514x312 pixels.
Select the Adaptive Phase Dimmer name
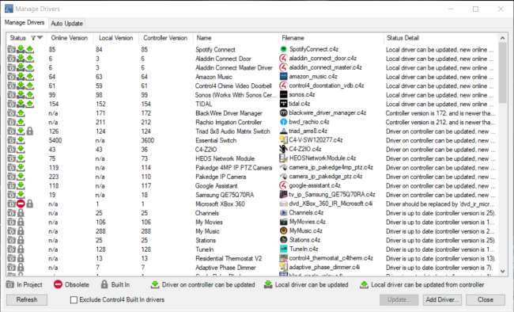(x=225, y=268)
